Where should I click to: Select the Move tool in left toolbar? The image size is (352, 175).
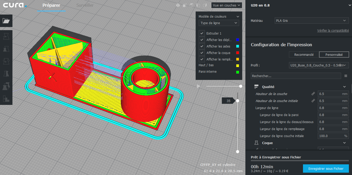pyautogui.click(x=6, y=37)
